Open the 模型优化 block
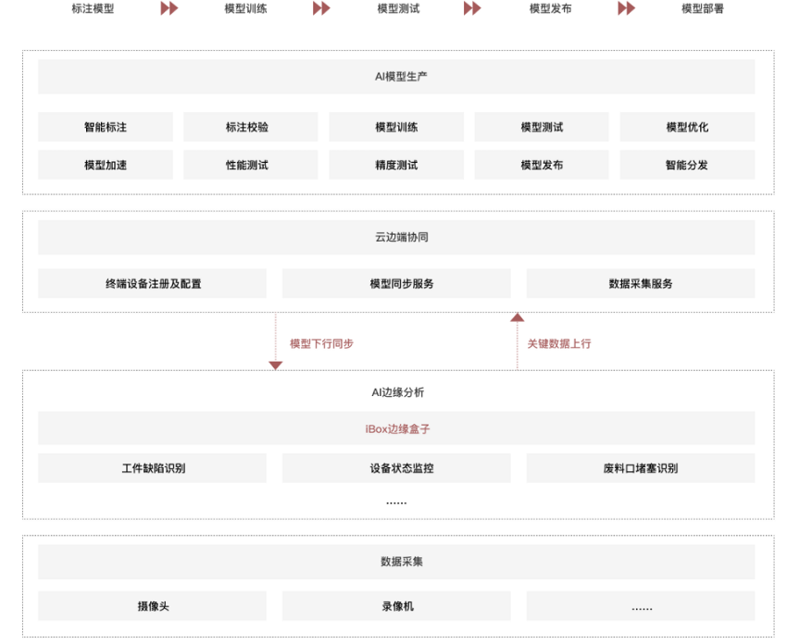Image resolution: width=787 pixels, height=644 pixels. [687, 127]
